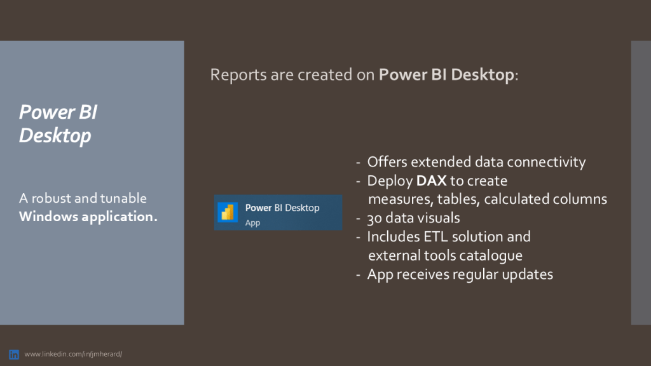Click the 'Reports are created on' heading text
651x366 pixels.
tap(293, 75)
